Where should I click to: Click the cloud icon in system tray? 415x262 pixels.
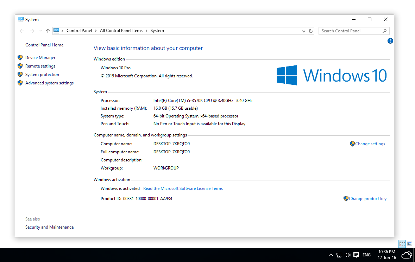tap(407, 255)
